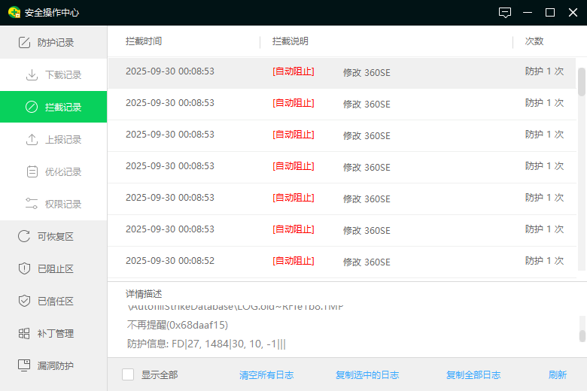
Task: Select the 下载记录 download icon
Action: coord(32,75)
